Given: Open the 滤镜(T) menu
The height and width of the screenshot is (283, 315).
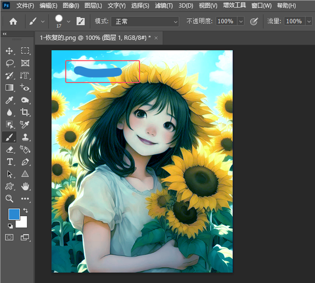Looking at the screenshot, I should click(164, 6).
